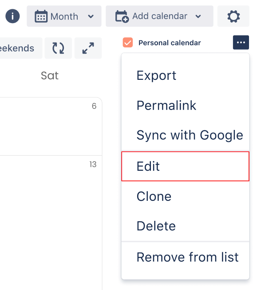The height and width of the screenshot is (290, 253).
Task: Expand calendar to fullscreen
Action: pyautogui.click(x=88, y=48)
